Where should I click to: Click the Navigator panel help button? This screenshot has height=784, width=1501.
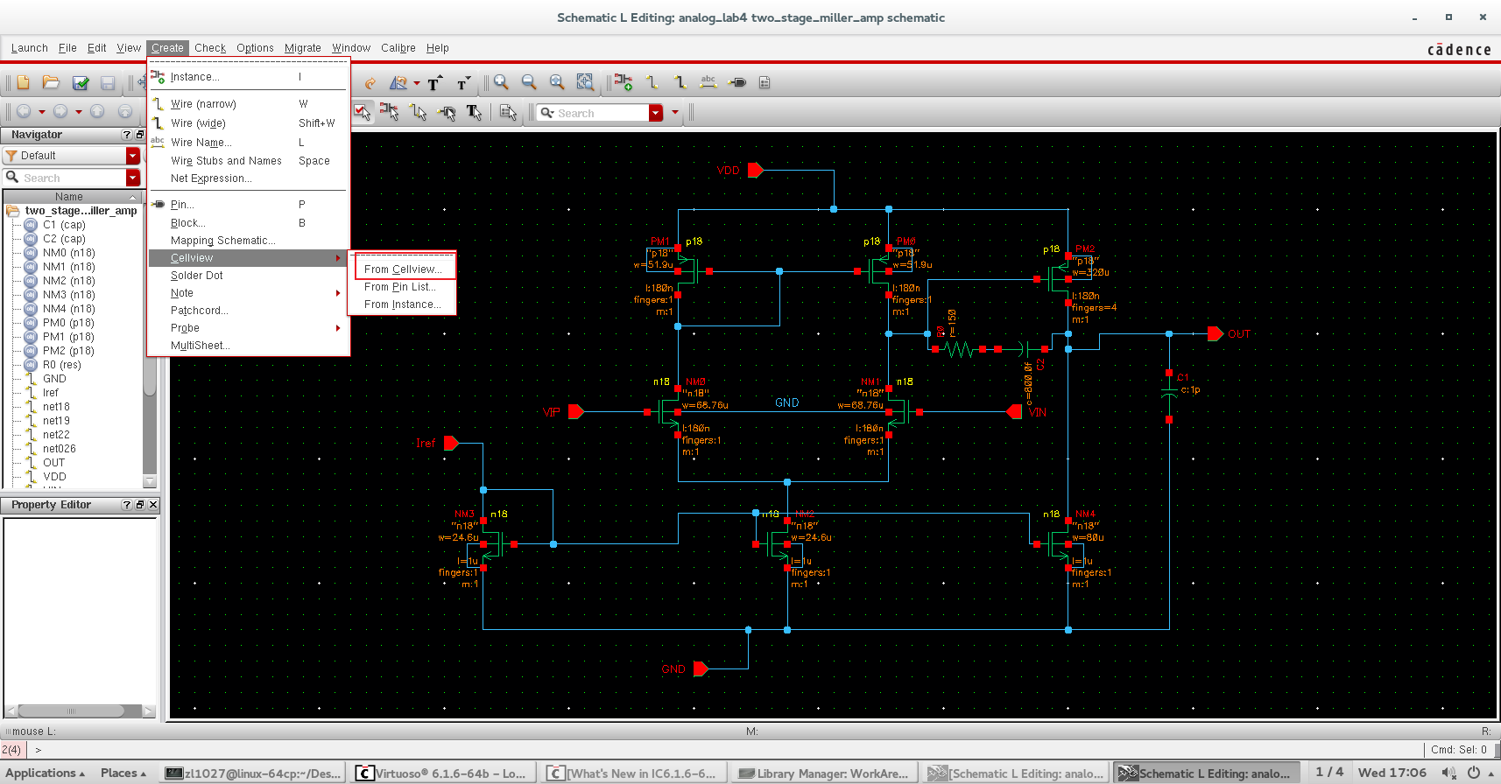[x=126, y=135]
